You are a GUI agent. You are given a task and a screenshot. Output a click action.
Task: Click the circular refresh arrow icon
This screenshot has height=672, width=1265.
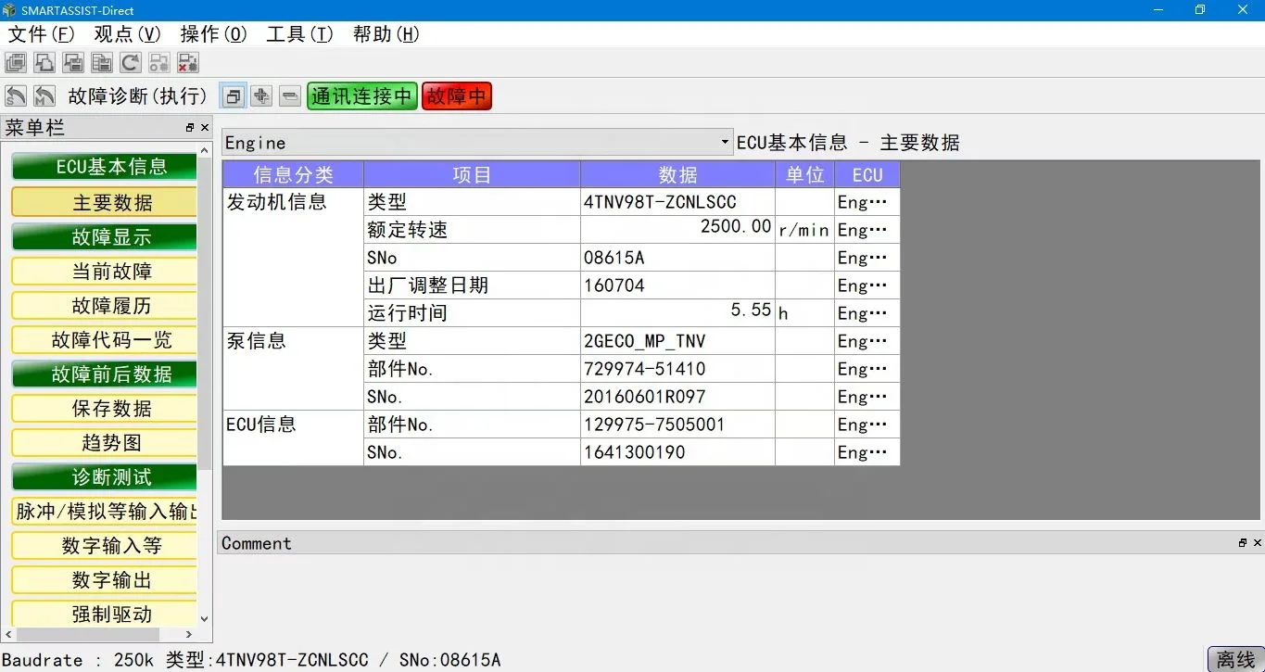coord(131,63)
